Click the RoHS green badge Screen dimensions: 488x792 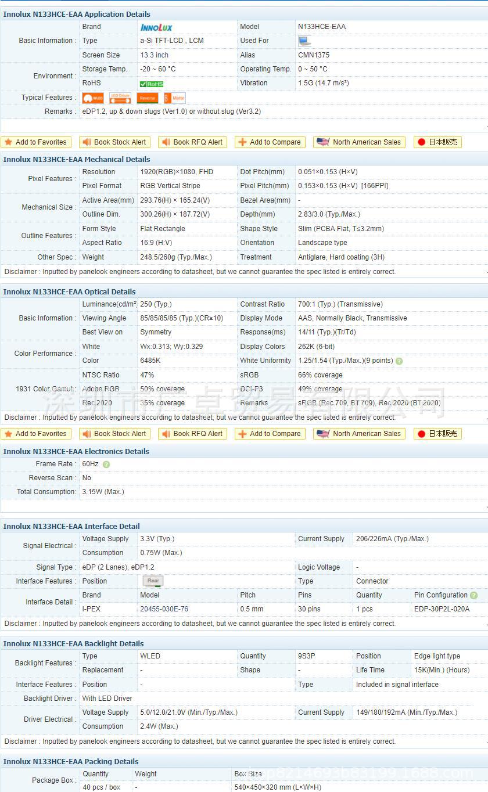click(x=152, y=84)
